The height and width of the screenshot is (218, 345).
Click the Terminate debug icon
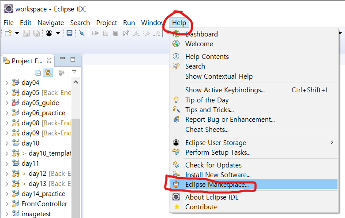click(x=116, y=33)
